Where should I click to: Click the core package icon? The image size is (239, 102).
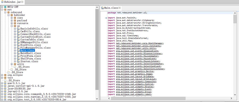[x=15, y=18]
